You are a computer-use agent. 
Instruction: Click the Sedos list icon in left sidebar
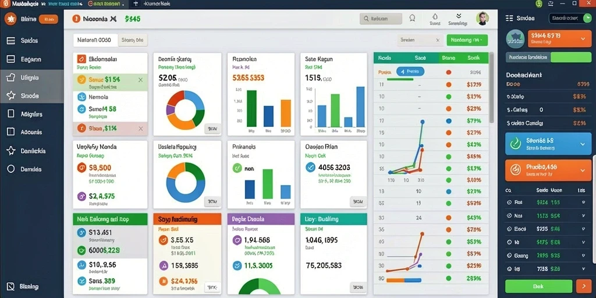(x=11, y=41)
